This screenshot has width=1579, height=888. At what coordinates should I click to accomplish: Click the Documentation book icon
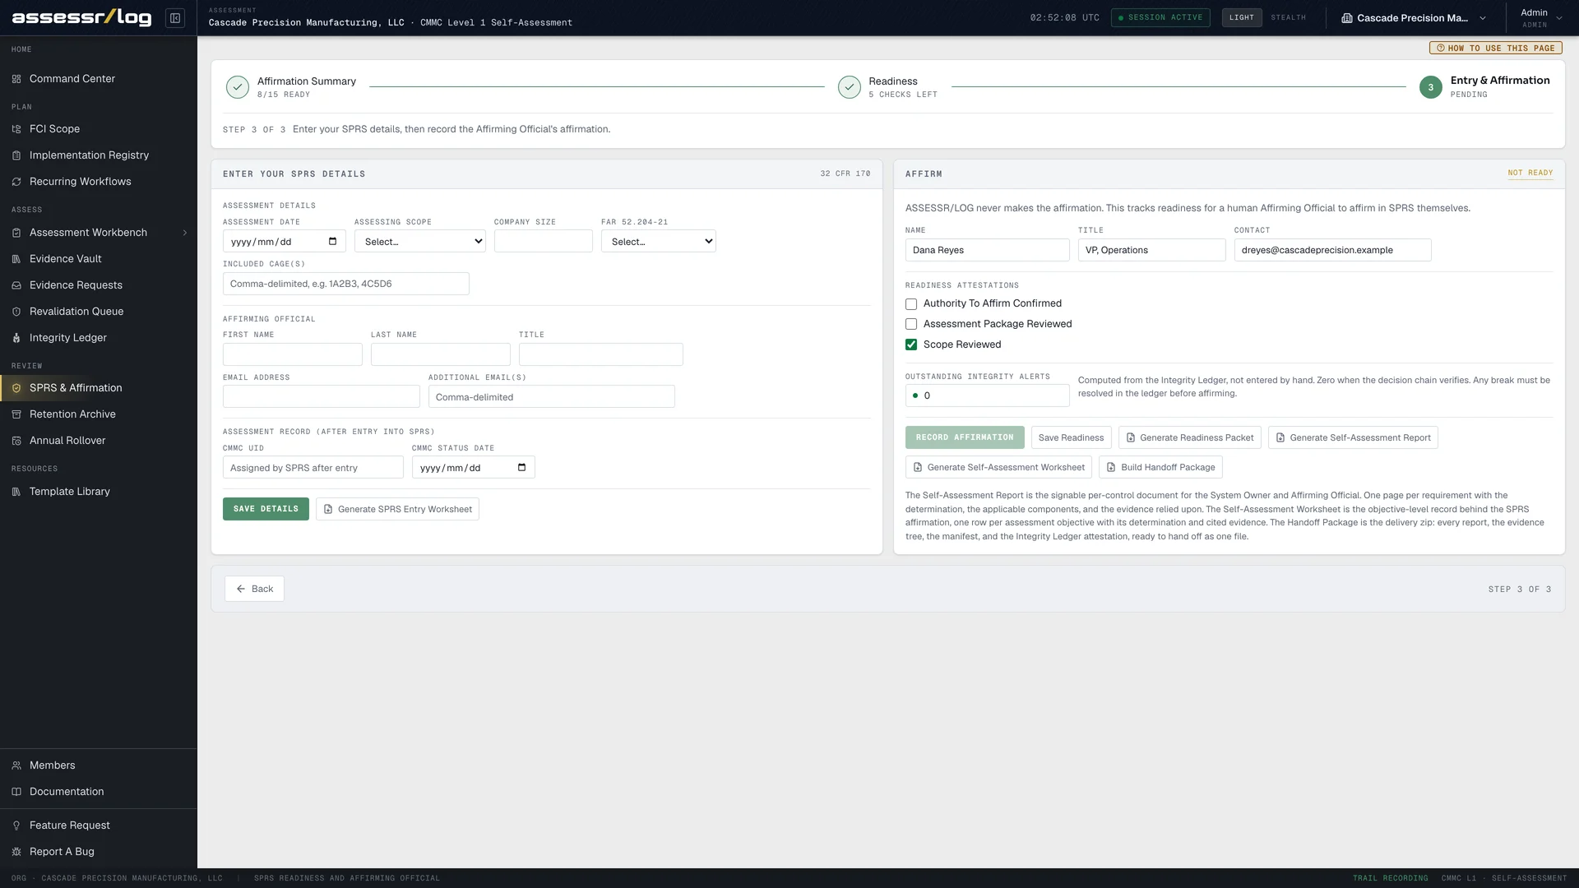pos(16,792)
